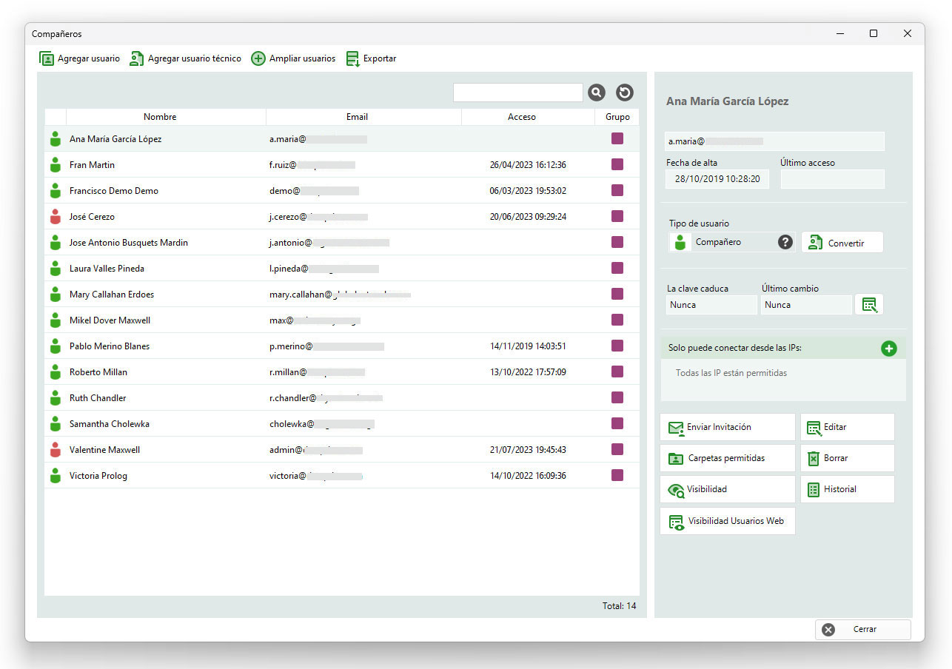Click Visibilidad Usuarios Web button
Viewport: 952px width, 669px height.
coord(728,521)
